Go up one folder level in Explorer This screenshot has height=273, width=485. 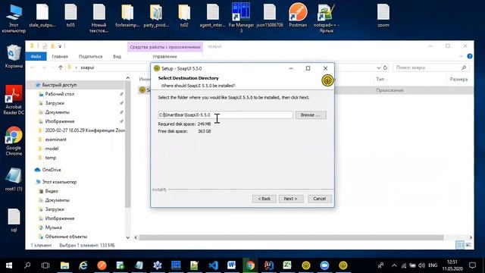click(x=61, y=67)
